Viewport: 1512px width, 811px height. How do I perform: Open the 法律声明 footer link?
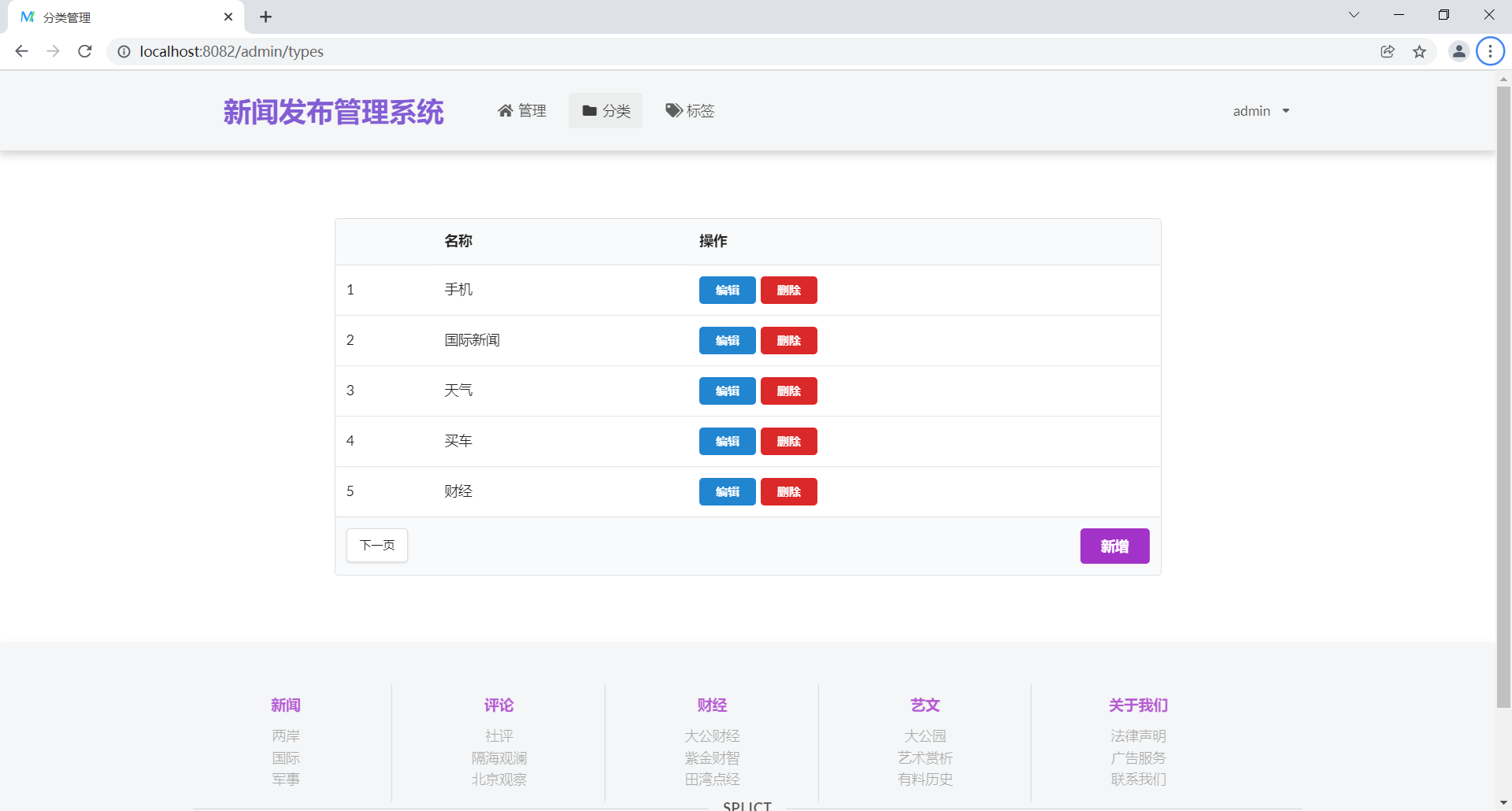[x=1138, y=735]
